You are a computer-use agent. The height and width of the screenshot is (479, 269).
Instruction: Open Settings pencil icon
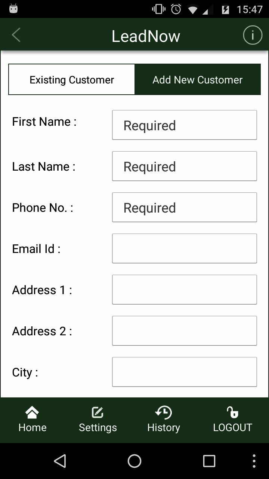(x=98, y=413)
